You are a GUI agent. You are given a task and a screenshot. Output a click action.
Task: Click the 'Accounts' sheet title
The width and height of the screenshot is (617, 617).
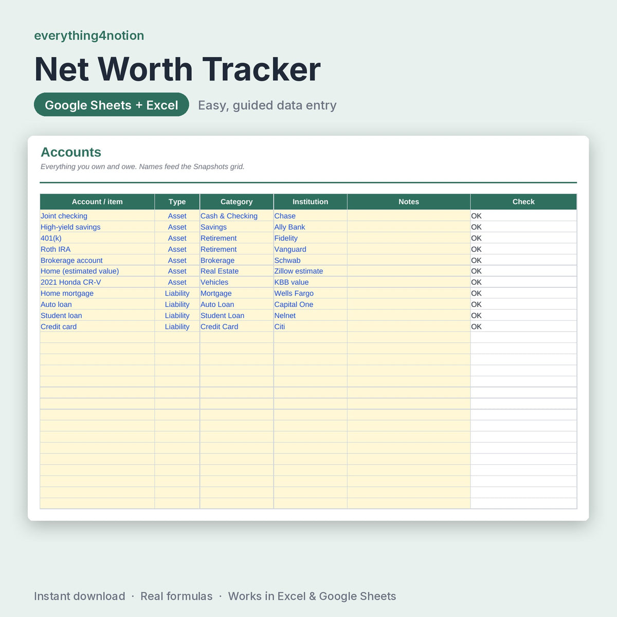(71, 152)
